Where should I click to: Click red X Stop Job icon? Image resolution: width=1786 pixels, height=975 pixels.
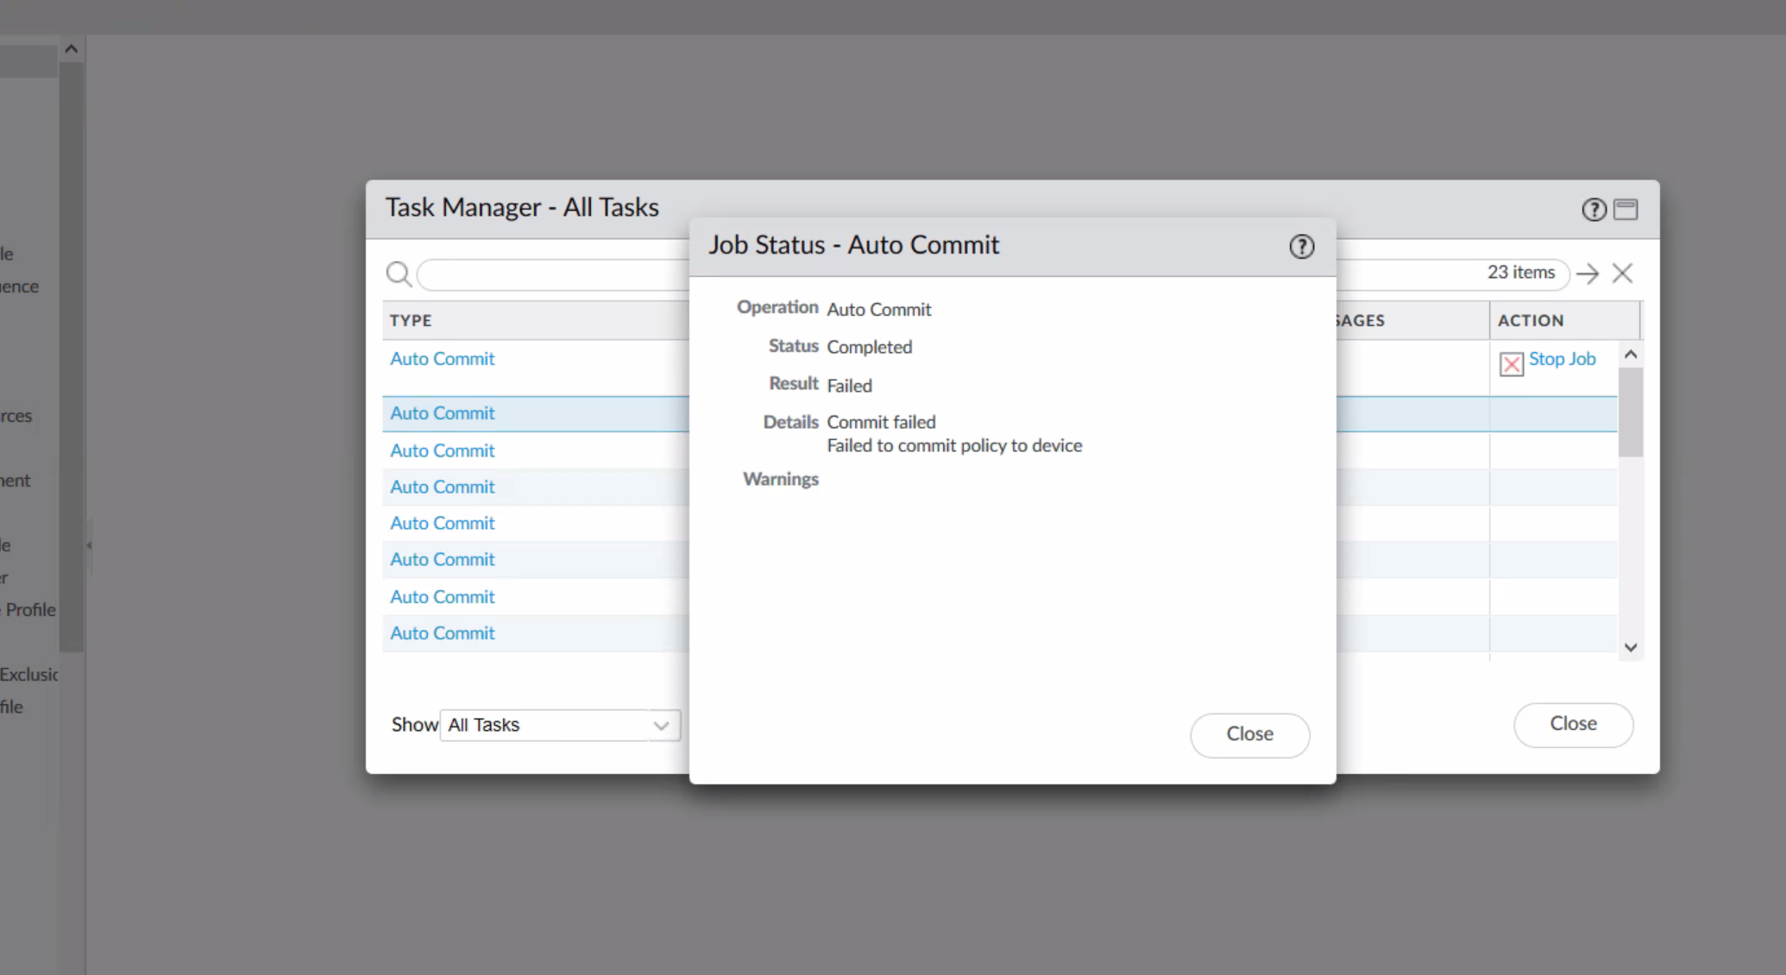pyautogui.click(x=1511, y=364)
